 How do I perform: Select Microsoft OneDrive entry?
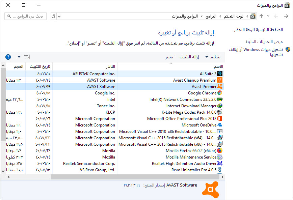point(199,125)
